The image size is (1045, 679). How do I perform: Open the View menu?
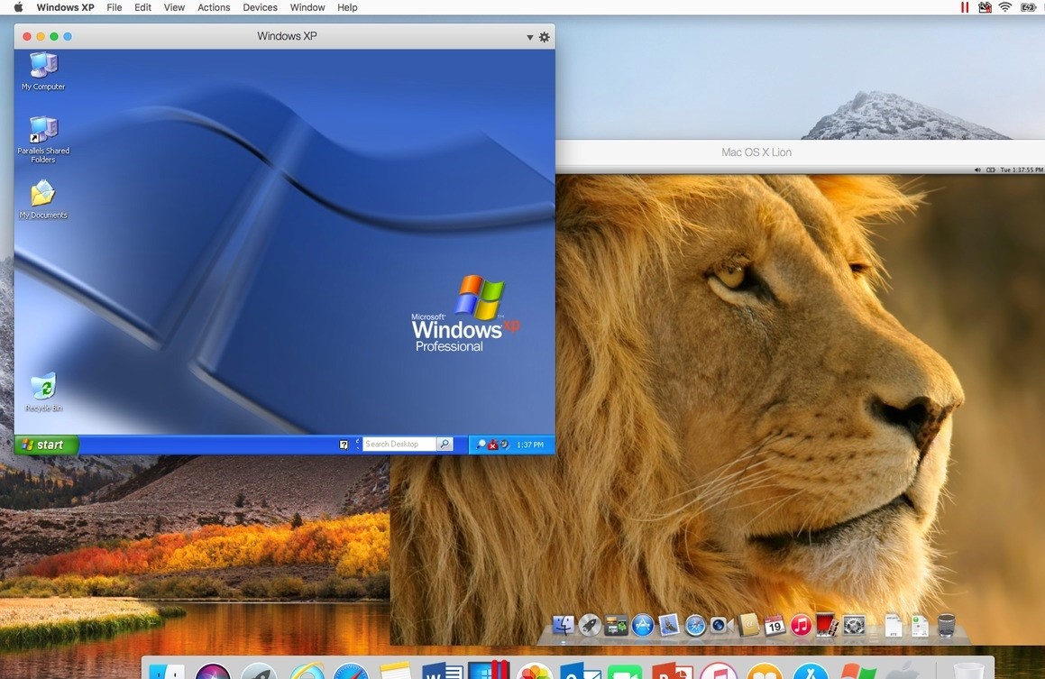point(174,7)
